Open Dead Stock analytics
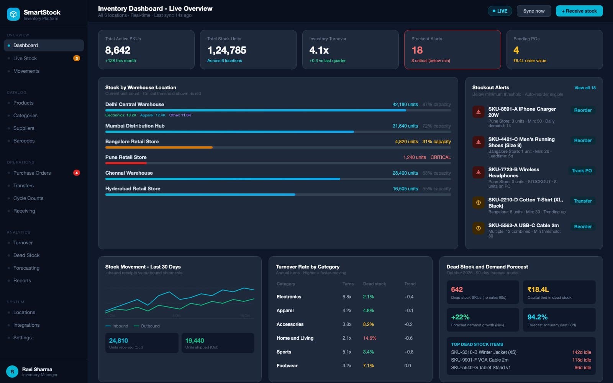 point(44,255)
